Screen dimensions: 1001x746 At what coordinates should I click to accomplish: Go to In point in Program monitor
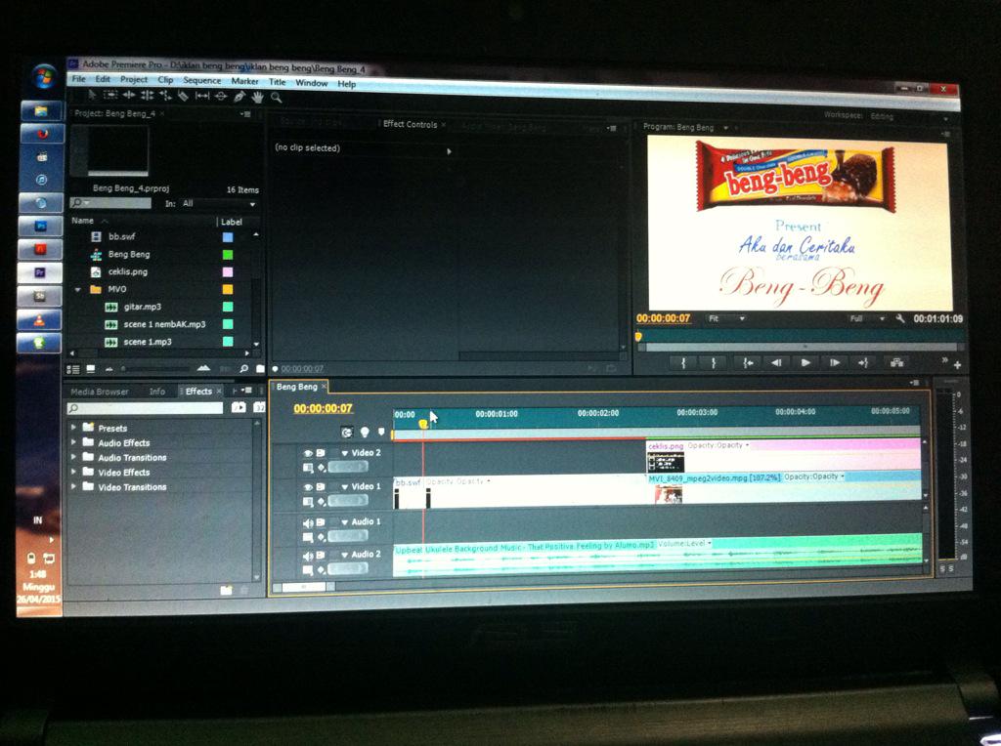pyautogui.click(x=748, y=363)
